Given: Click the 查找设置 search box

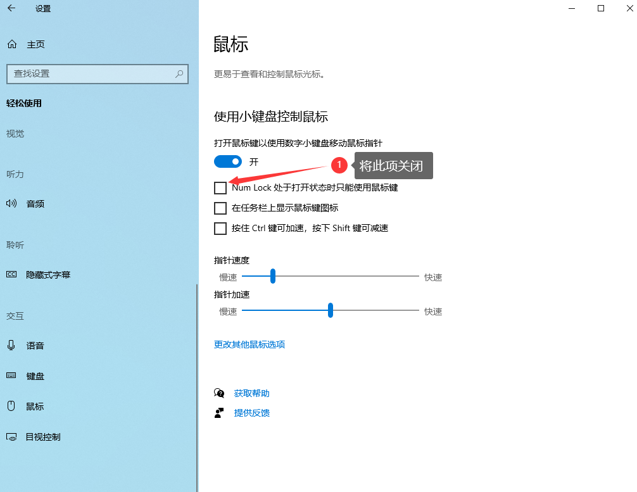Looking at the screenshot, I should coord(89,73).
